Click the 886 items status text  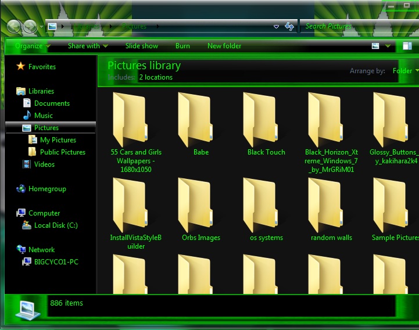click(x=66, y=303)
